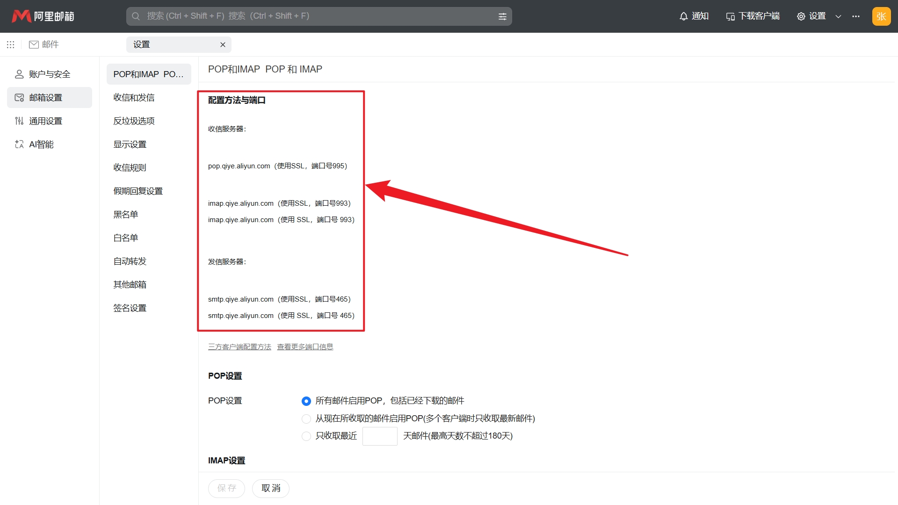Select POP和IMAP settings item

(x=149, y=74)
